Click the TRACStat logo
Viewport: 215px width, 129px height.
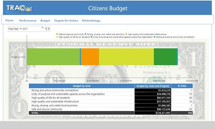click(19, 9)
